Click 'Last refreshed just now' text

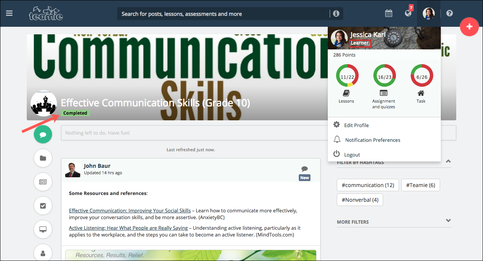tap(191, 150)
